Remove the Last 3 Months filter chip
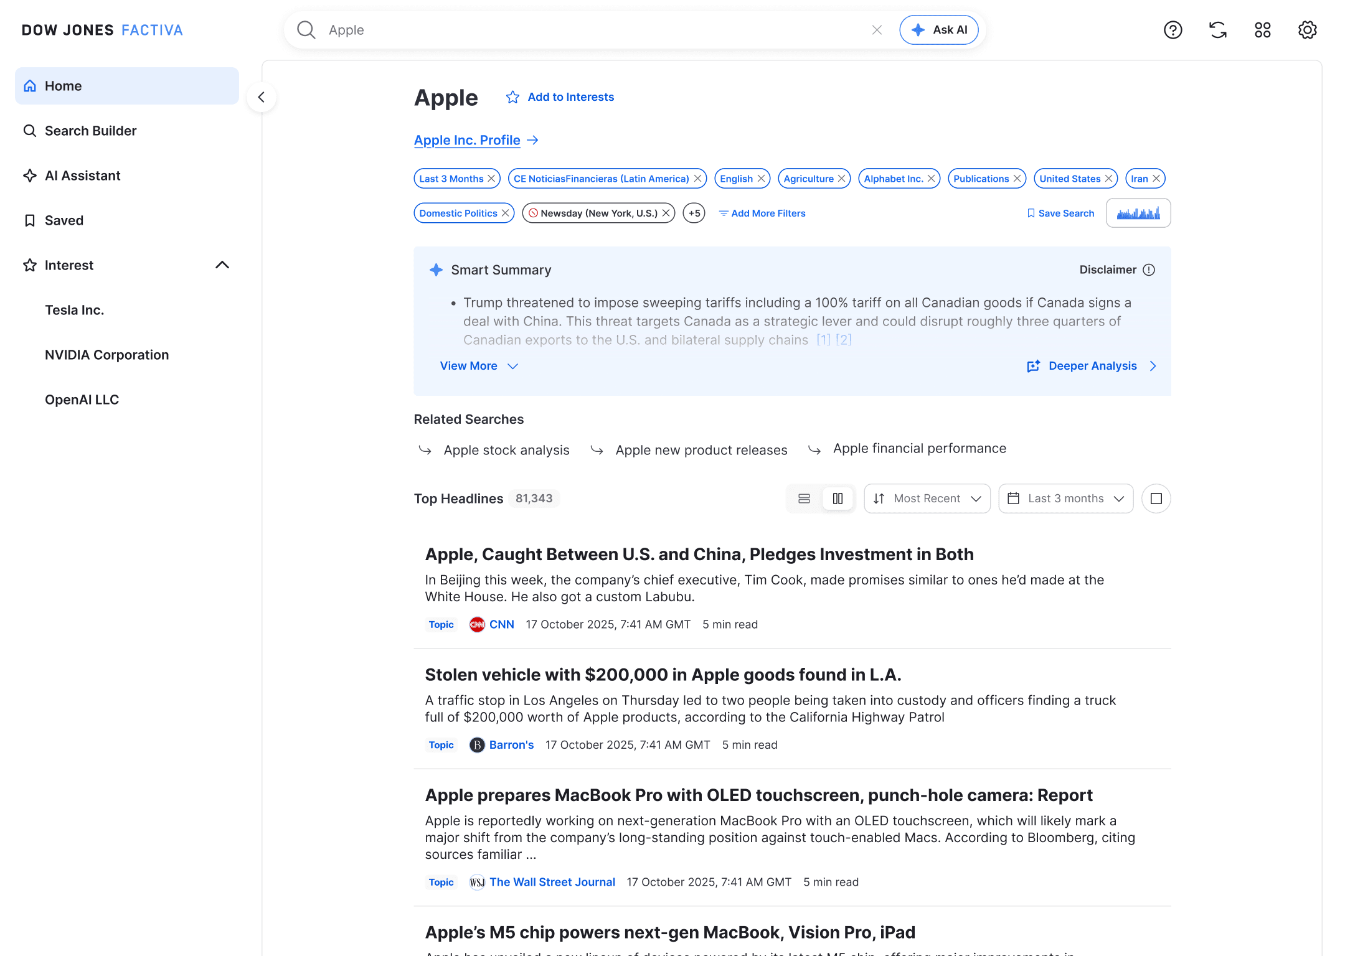The image size is (1345, 956). click(491, 179)
